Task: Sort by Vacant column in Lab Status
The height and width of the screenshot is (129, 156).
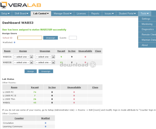Action: pyautogui.click(x=35, y=88)
